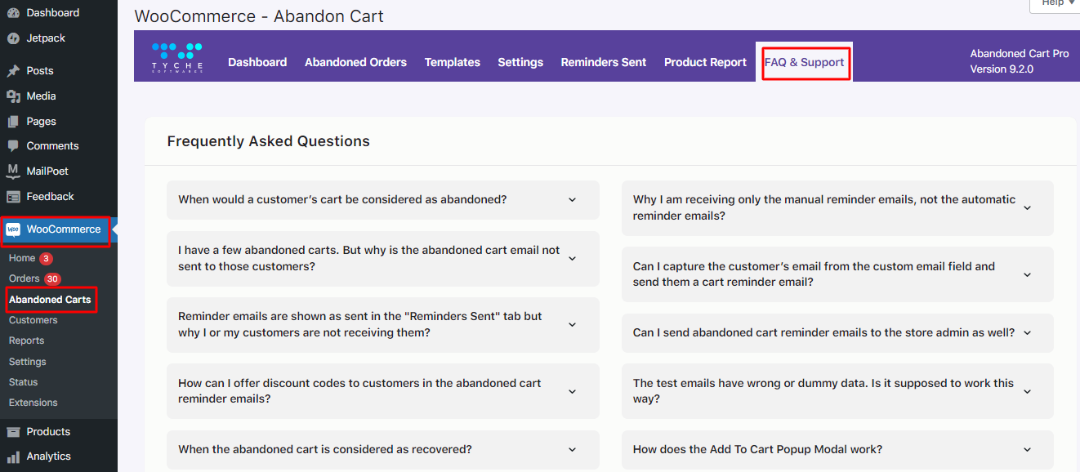This screenshot has width=1080, height=472.
Task: Open WooCommerce Reports submenu link
Action: point(27,341)
